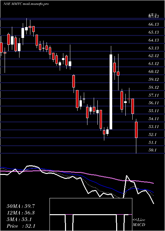This screenshot has height=231, width=165.
Task: Select the last red candlestick near 52.1
Action: 136,130
